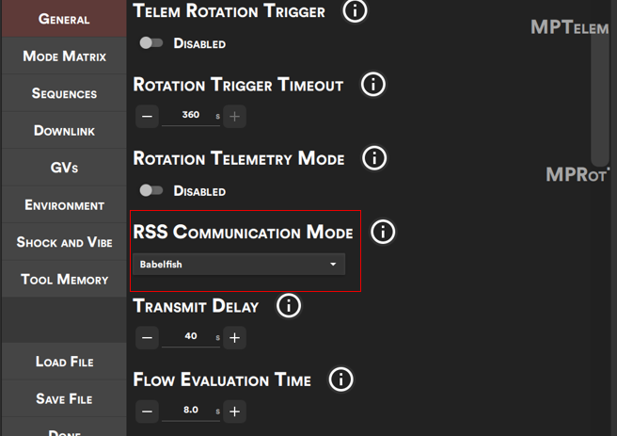Show info for Rotation Trigger Timeout

click(x=373, y=85)
